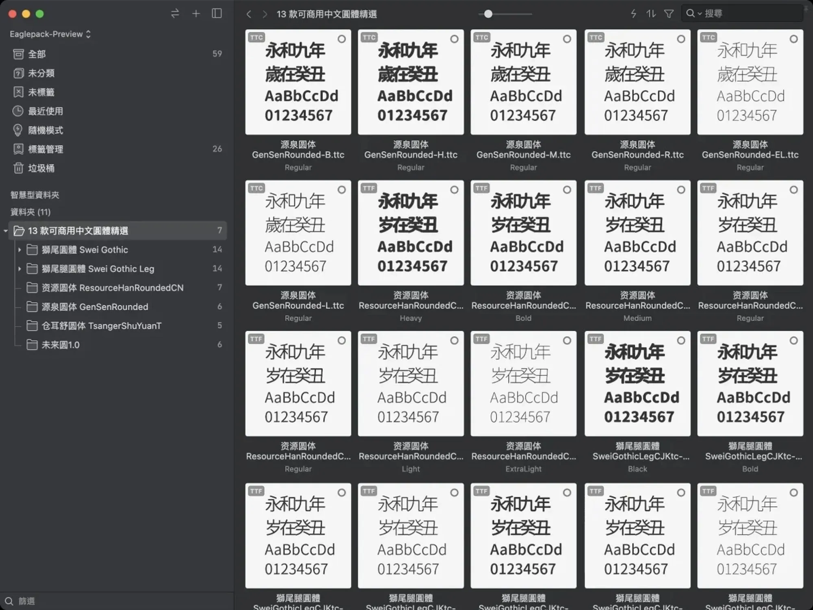This screenshot has height=610, width=813.
Task: Click the folder icon of 仓耳舒圆体 TsangerShuYuanT
Action: pos(32,325)
